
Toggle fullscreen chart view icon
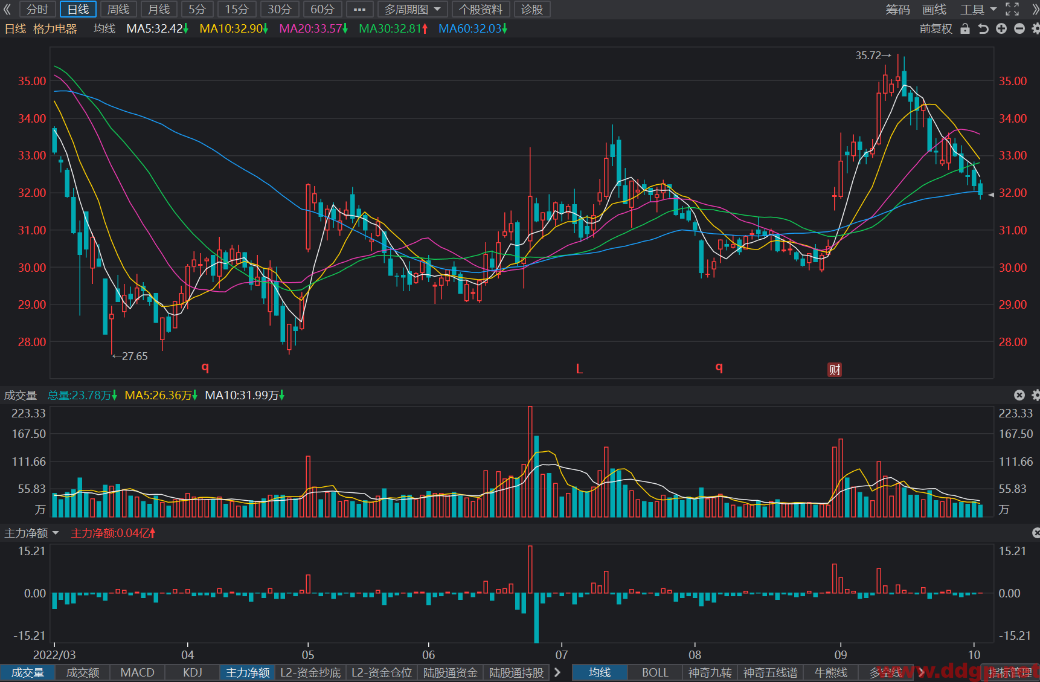tap(1012, 9)
